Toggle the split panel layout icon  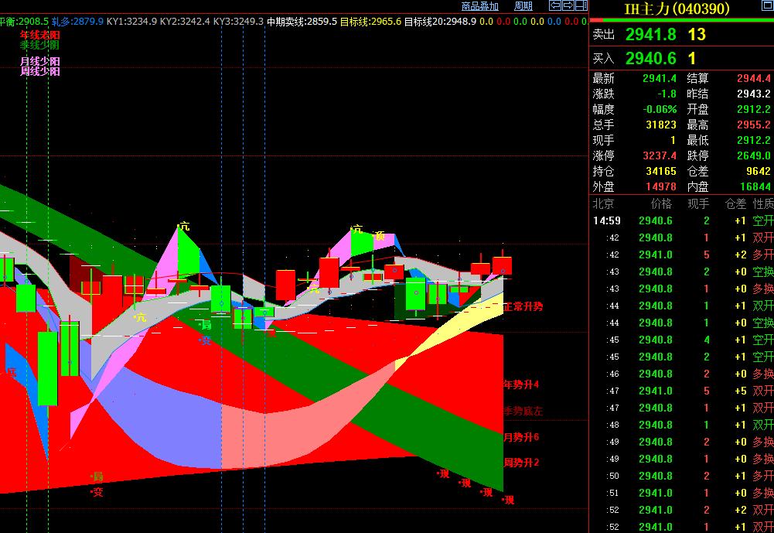coord(580,6)
